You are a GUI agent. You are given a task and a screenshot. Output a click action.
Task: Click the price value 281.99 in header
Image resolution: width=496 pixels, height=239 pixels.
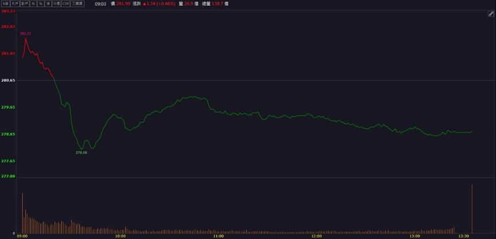pos(123,4)
